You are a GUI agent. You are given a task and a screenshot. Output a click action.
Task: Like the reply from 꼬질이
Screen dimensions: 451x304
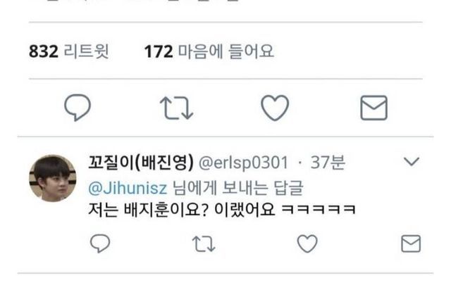click(307, 243)
